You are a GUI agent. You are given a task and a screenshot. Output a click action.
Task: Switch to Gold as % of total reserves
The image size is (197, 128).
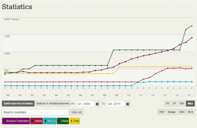point(52,104)
